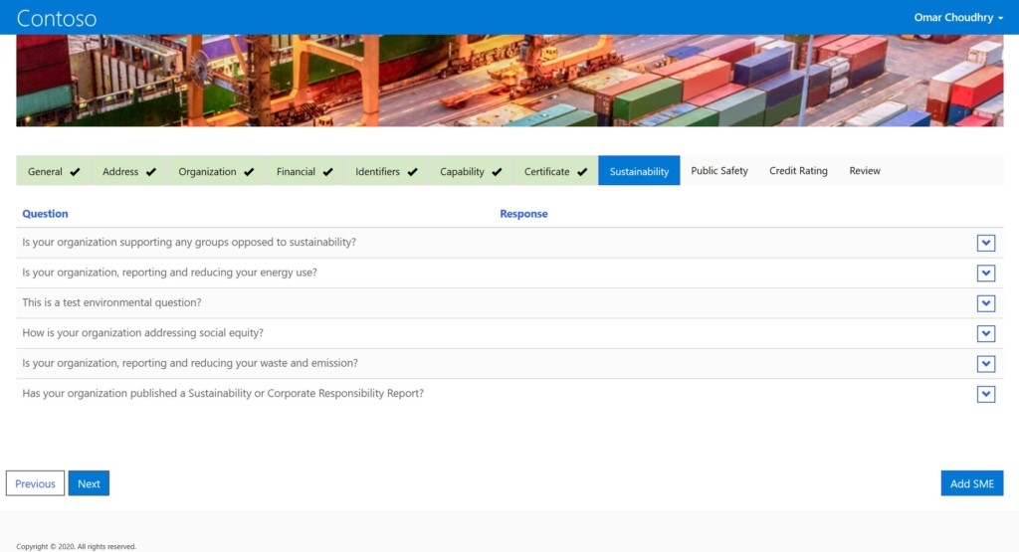Go to the Credit Rating tab
This screenshot has height=552, width=1019.
(798, 171)
